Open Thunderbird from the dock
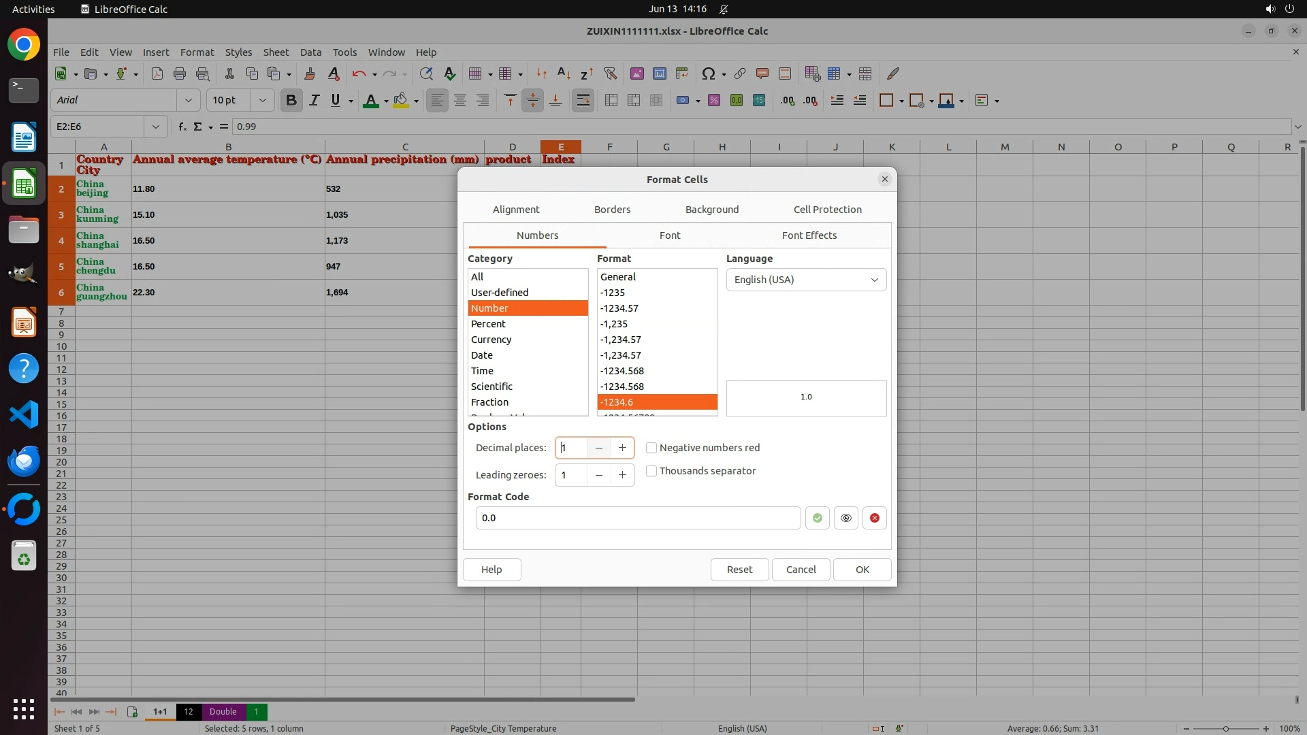1307x735 pixels. click(x=24, y=461)
